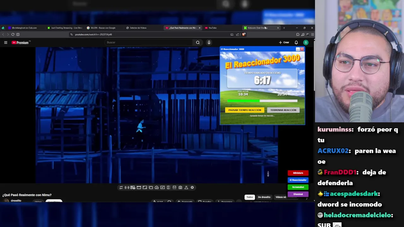Minimize El Reaccionador 3000 window
The image size is (404, 227).
[297, 49]
